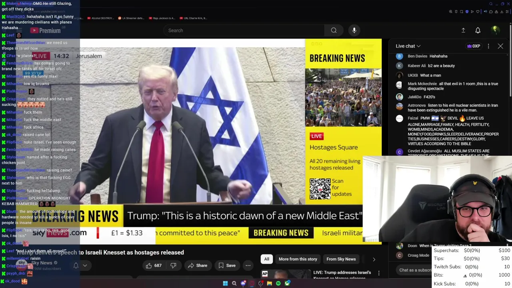The width and height of the screenshot is (512, 288).
Task: Open File Explorer from taskbar
Action: click(x=270, y=283)
